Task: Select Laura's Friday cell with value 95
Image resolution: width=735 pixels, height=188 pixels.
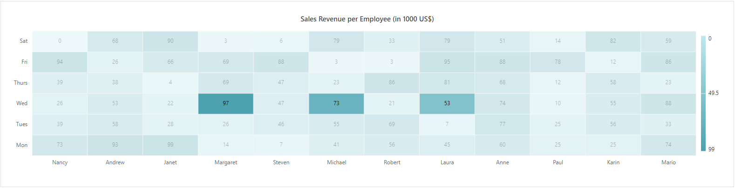Action: coord(447,62)
